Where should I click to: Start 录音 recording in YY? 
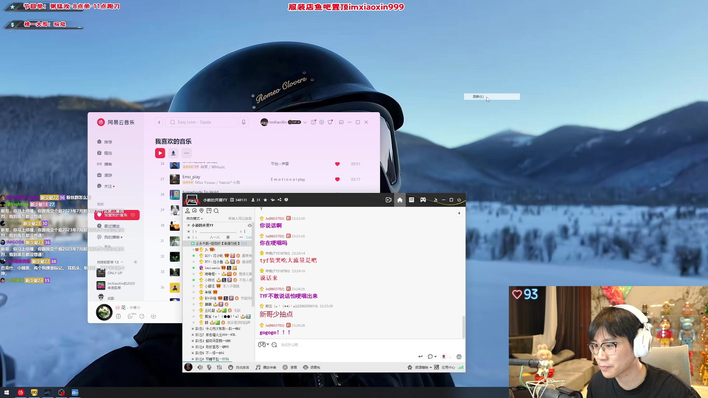[290, 367]
